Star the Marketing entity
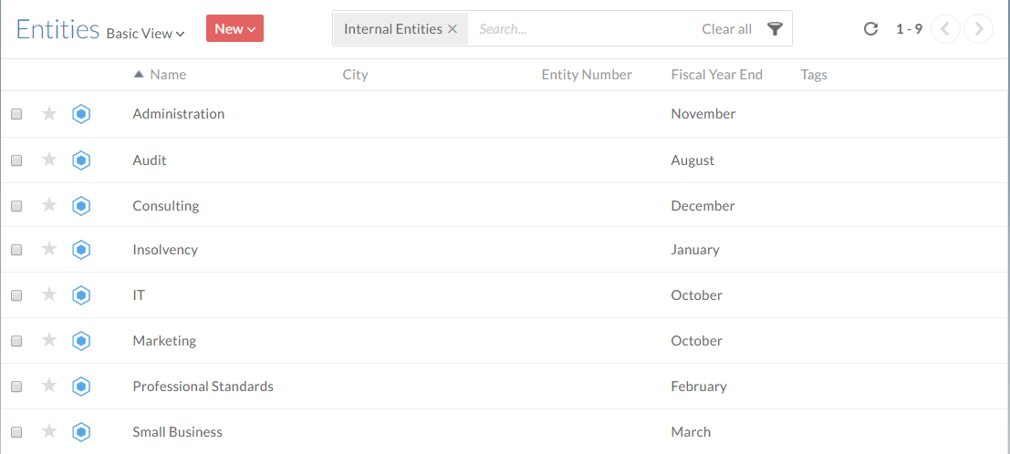This screenshot has width=1010, height=454. tap(49, 340)
